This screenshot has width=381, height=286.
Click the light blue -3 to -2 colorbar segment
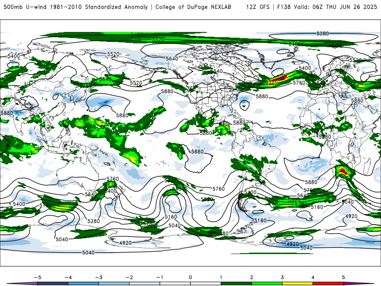[114, 284]
